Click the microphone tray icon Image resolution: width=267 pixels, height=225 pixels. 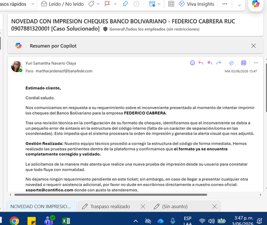click(x=172, y=221)
